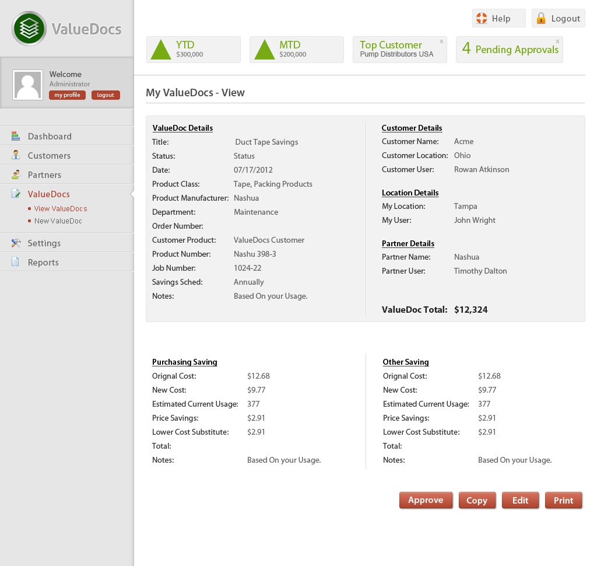Click the Reports document icon in sidebar
This screenshot has height=566, width=597.
(x=16, y=262)
